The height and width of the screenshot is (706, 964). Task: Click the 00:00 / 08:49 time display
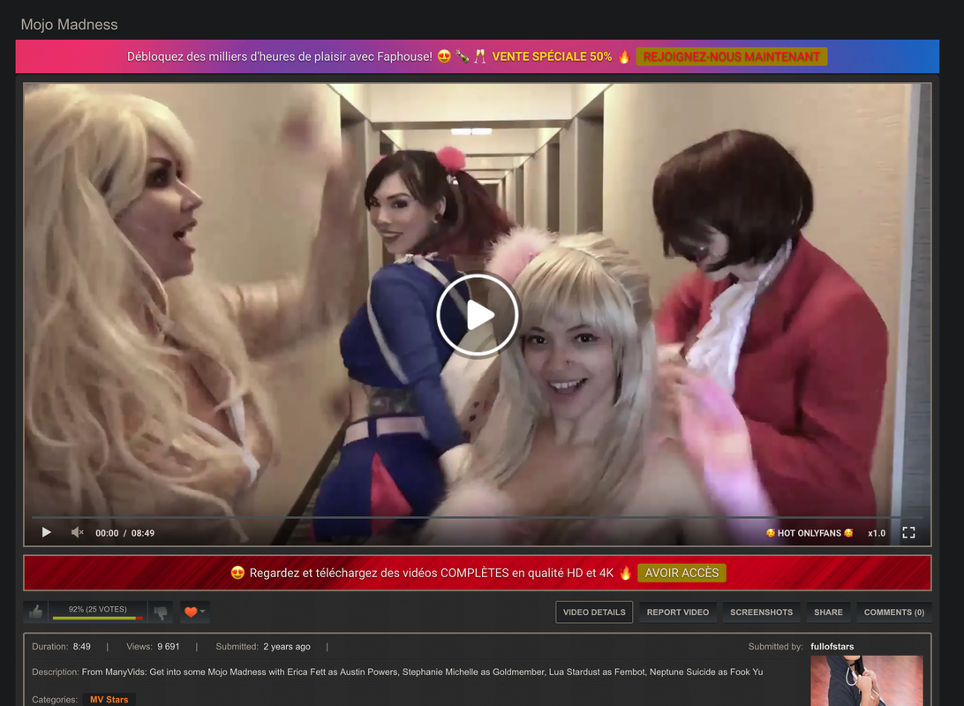pyautogui.click(x=124, y=533)
